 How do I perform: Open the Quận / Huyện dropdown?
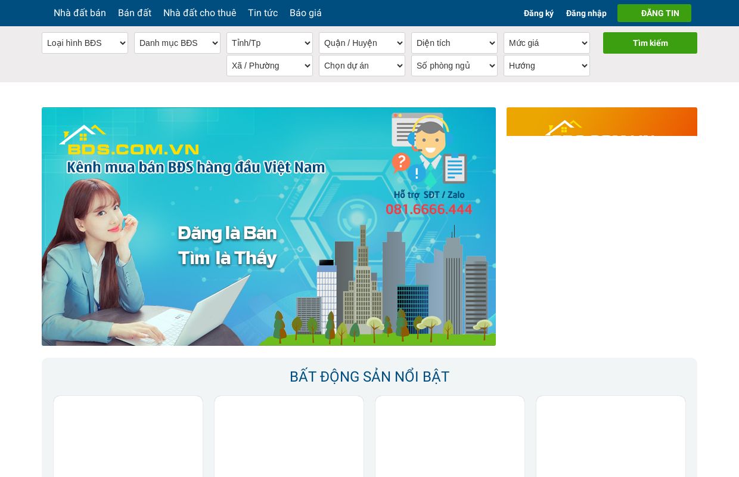(362, 43)
